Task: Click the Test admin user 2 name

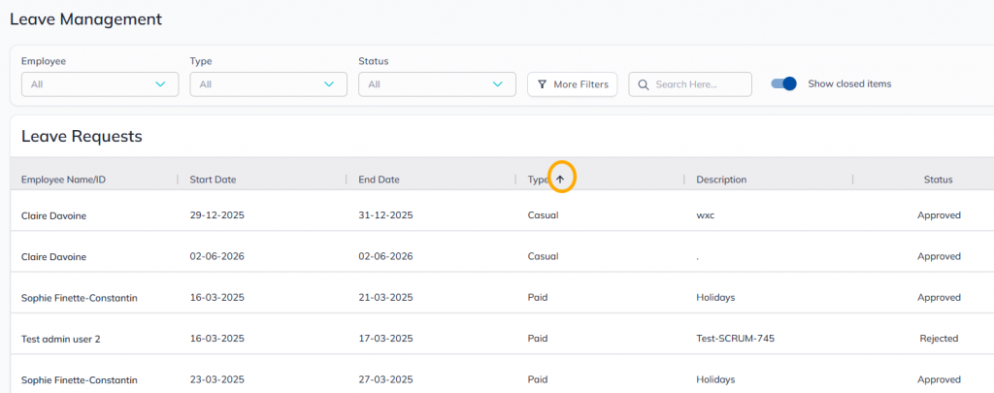Action: coord(61,339)
